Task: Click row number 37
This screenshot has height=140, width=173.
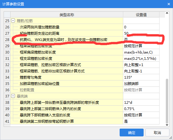Action: (7, 96)
